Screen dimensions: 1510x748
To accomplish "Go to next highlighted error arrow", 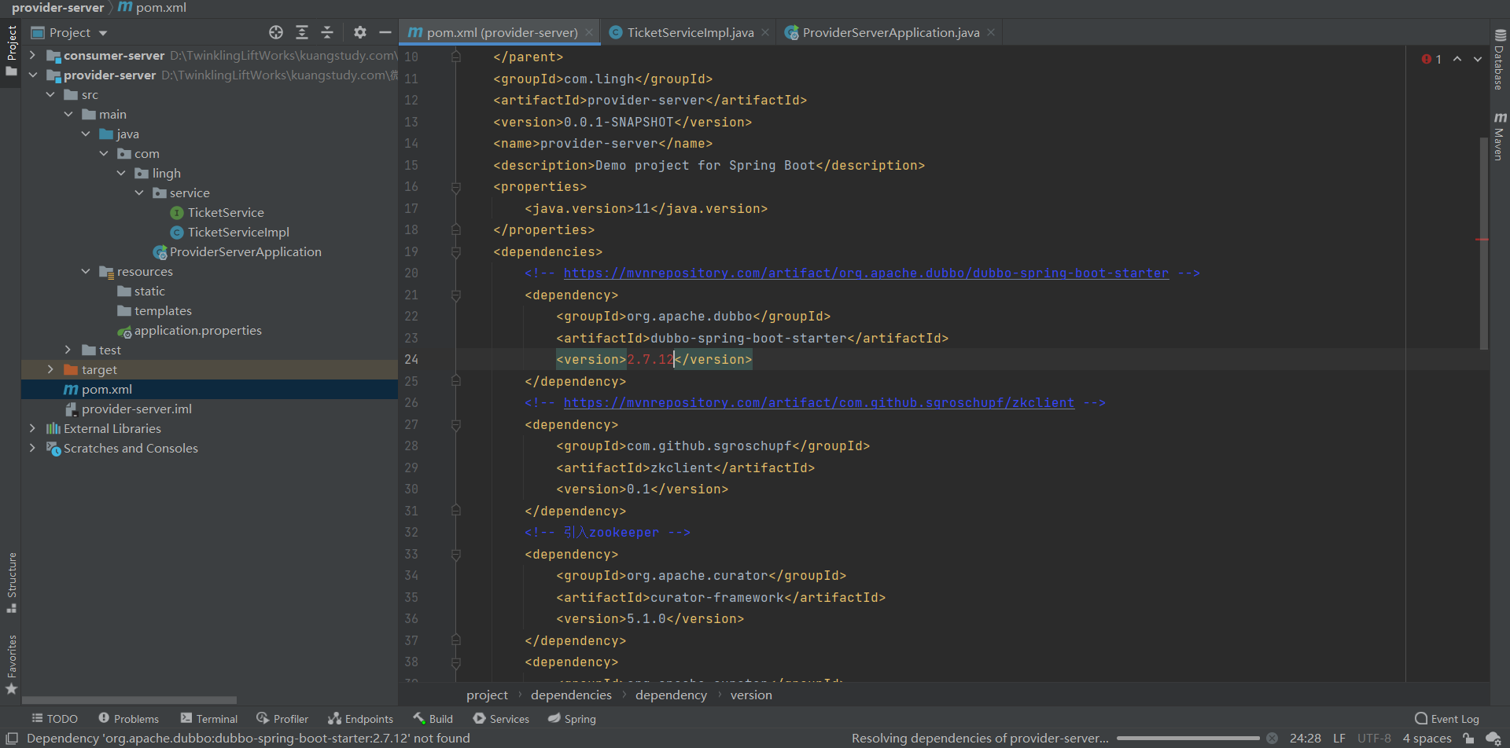I will tap(1478, 59).
